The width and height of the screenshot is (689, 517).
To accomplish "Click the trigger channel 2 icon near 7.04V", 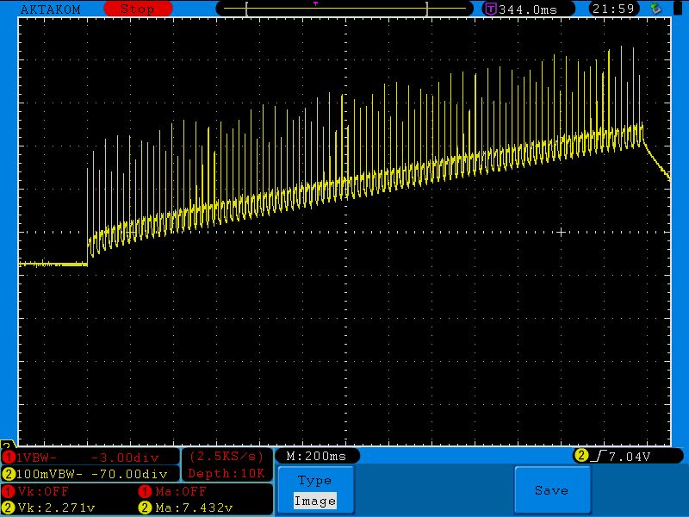I will click(581, 456).
